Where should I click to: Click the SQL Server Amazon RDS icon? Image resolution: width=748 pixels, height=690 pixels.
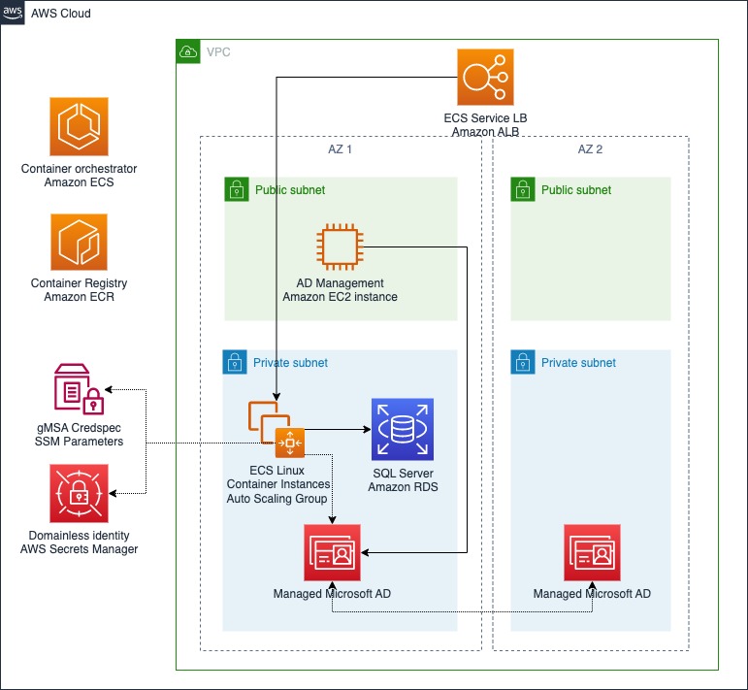point(403,430)
